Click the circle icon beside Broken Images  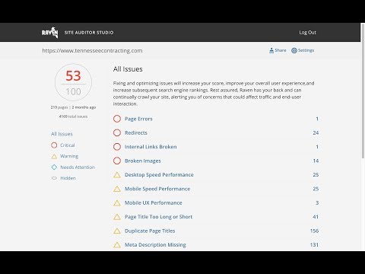[117, 161]
